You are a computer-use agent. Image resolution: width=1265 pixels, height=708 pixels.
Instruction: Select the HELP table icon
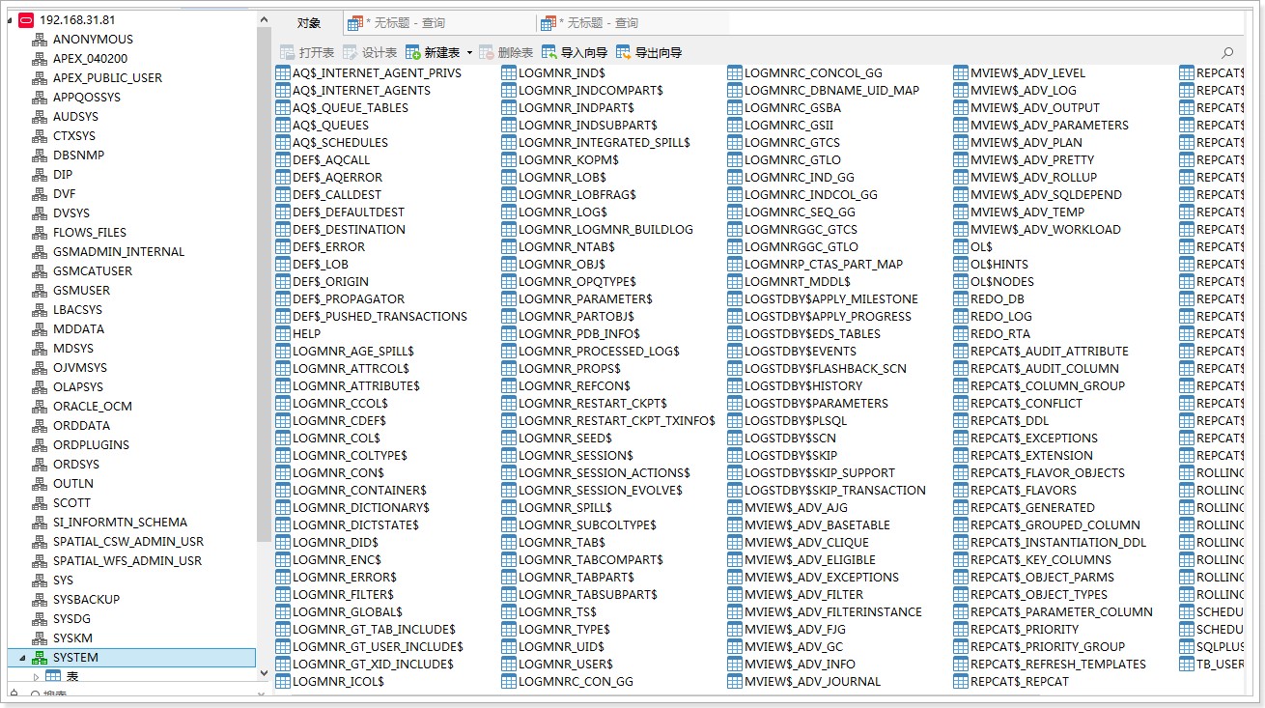283,334
